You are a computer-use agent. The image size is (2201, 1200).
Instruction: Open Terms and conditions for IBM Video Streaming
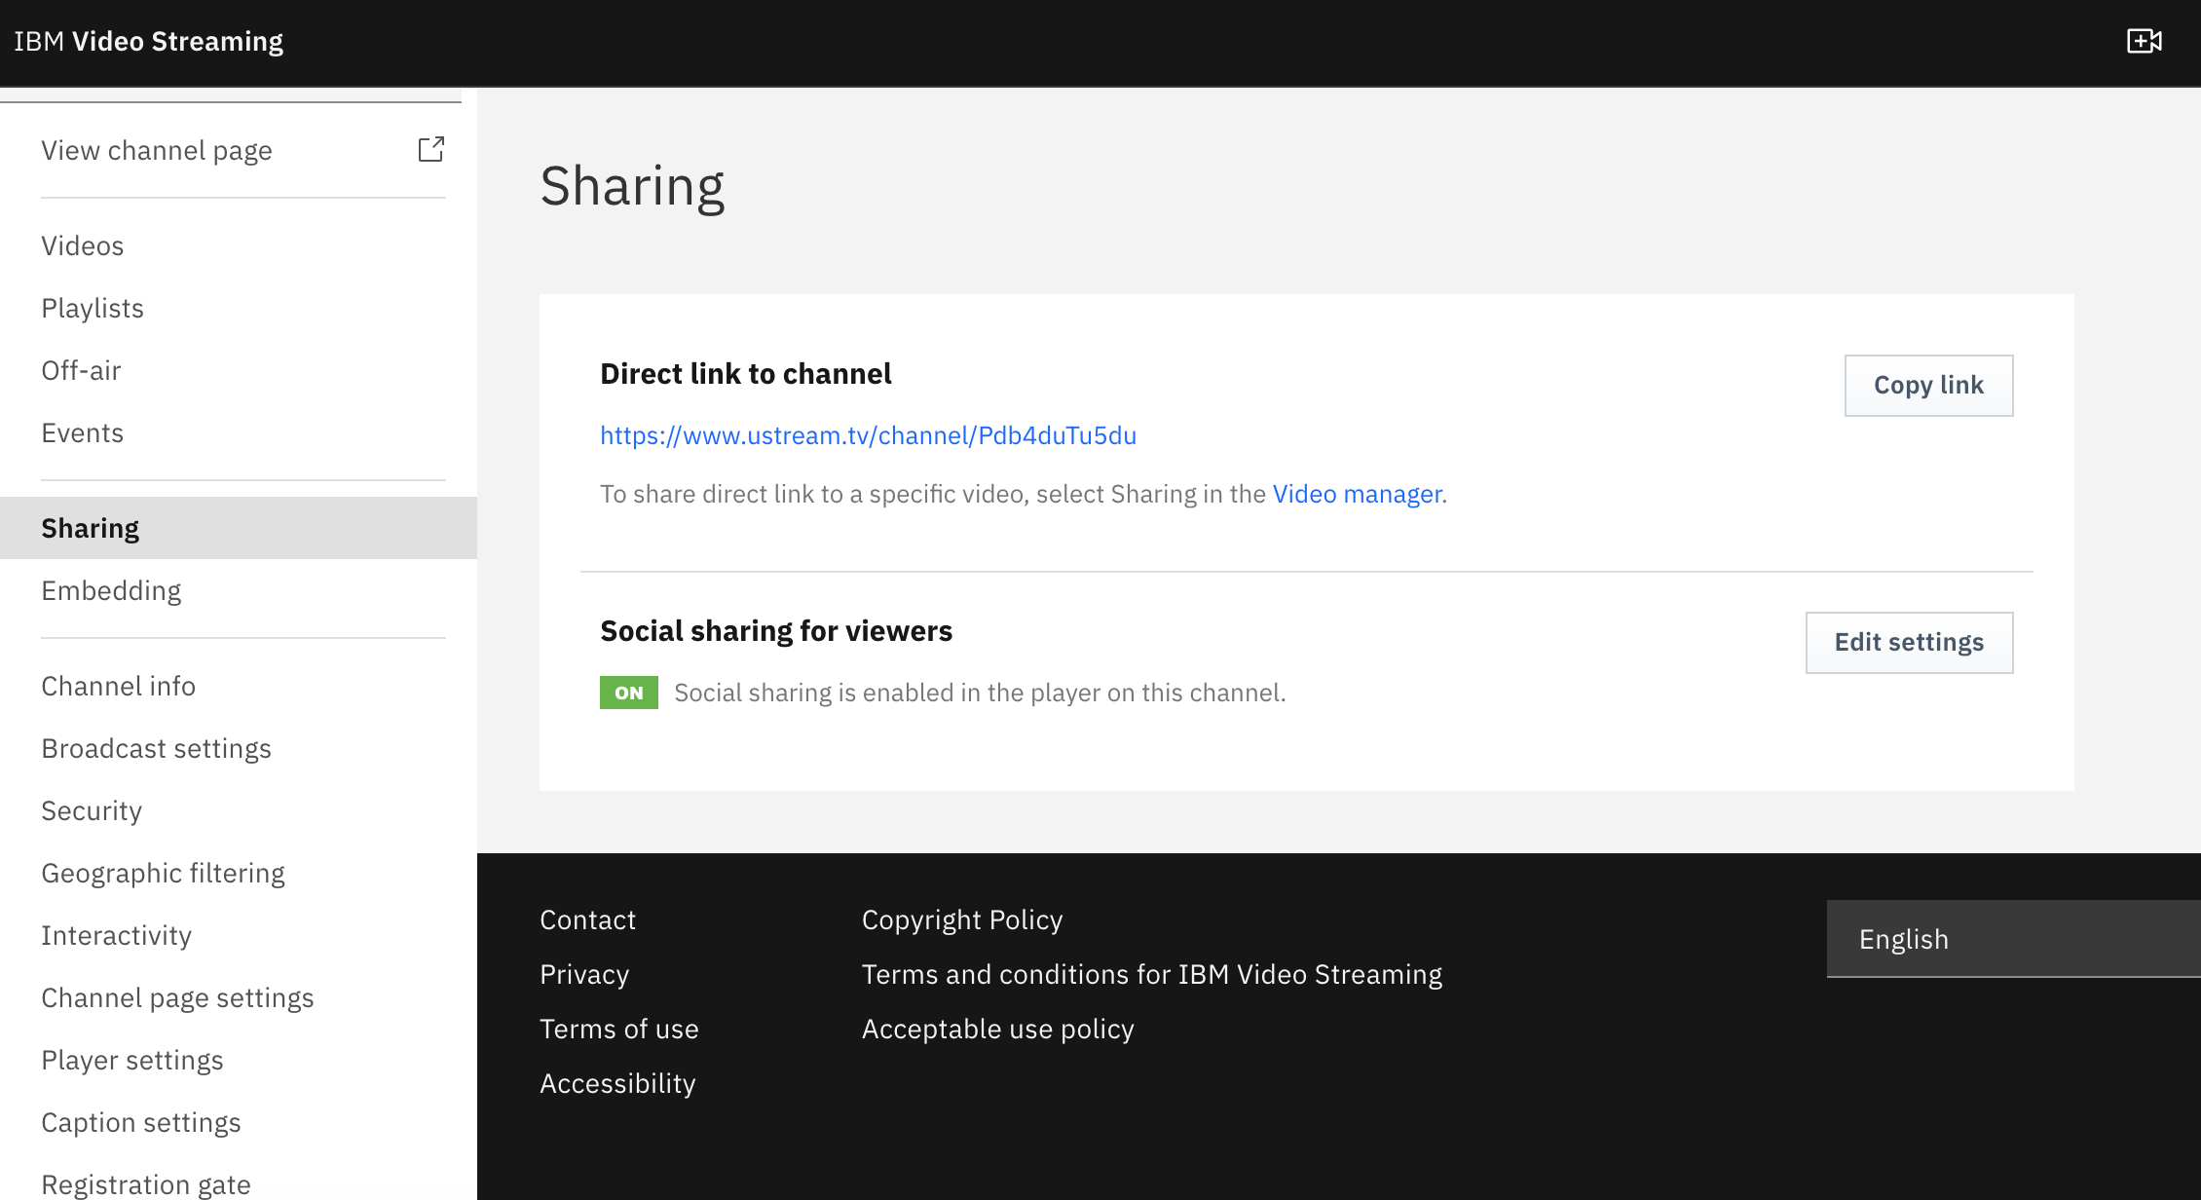tap(1152, 974)
